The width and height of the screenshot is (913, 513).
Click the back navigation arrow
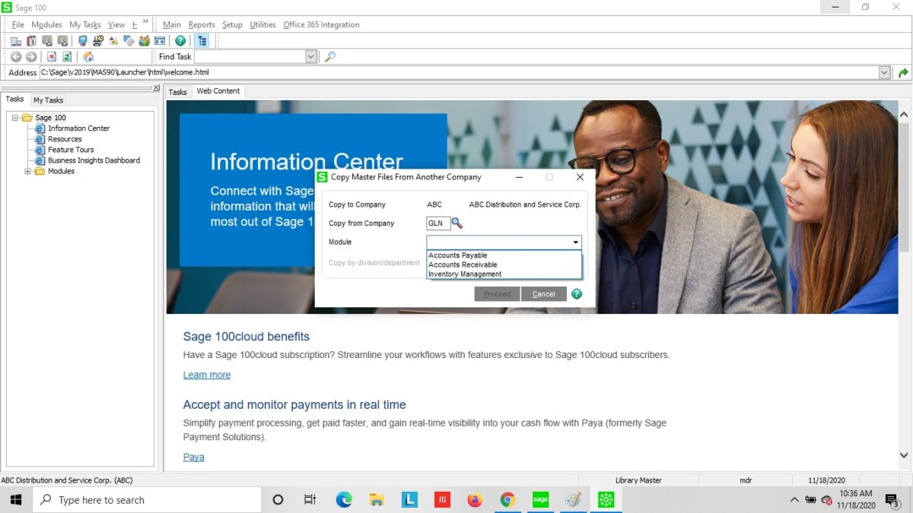tap(16, 56)
